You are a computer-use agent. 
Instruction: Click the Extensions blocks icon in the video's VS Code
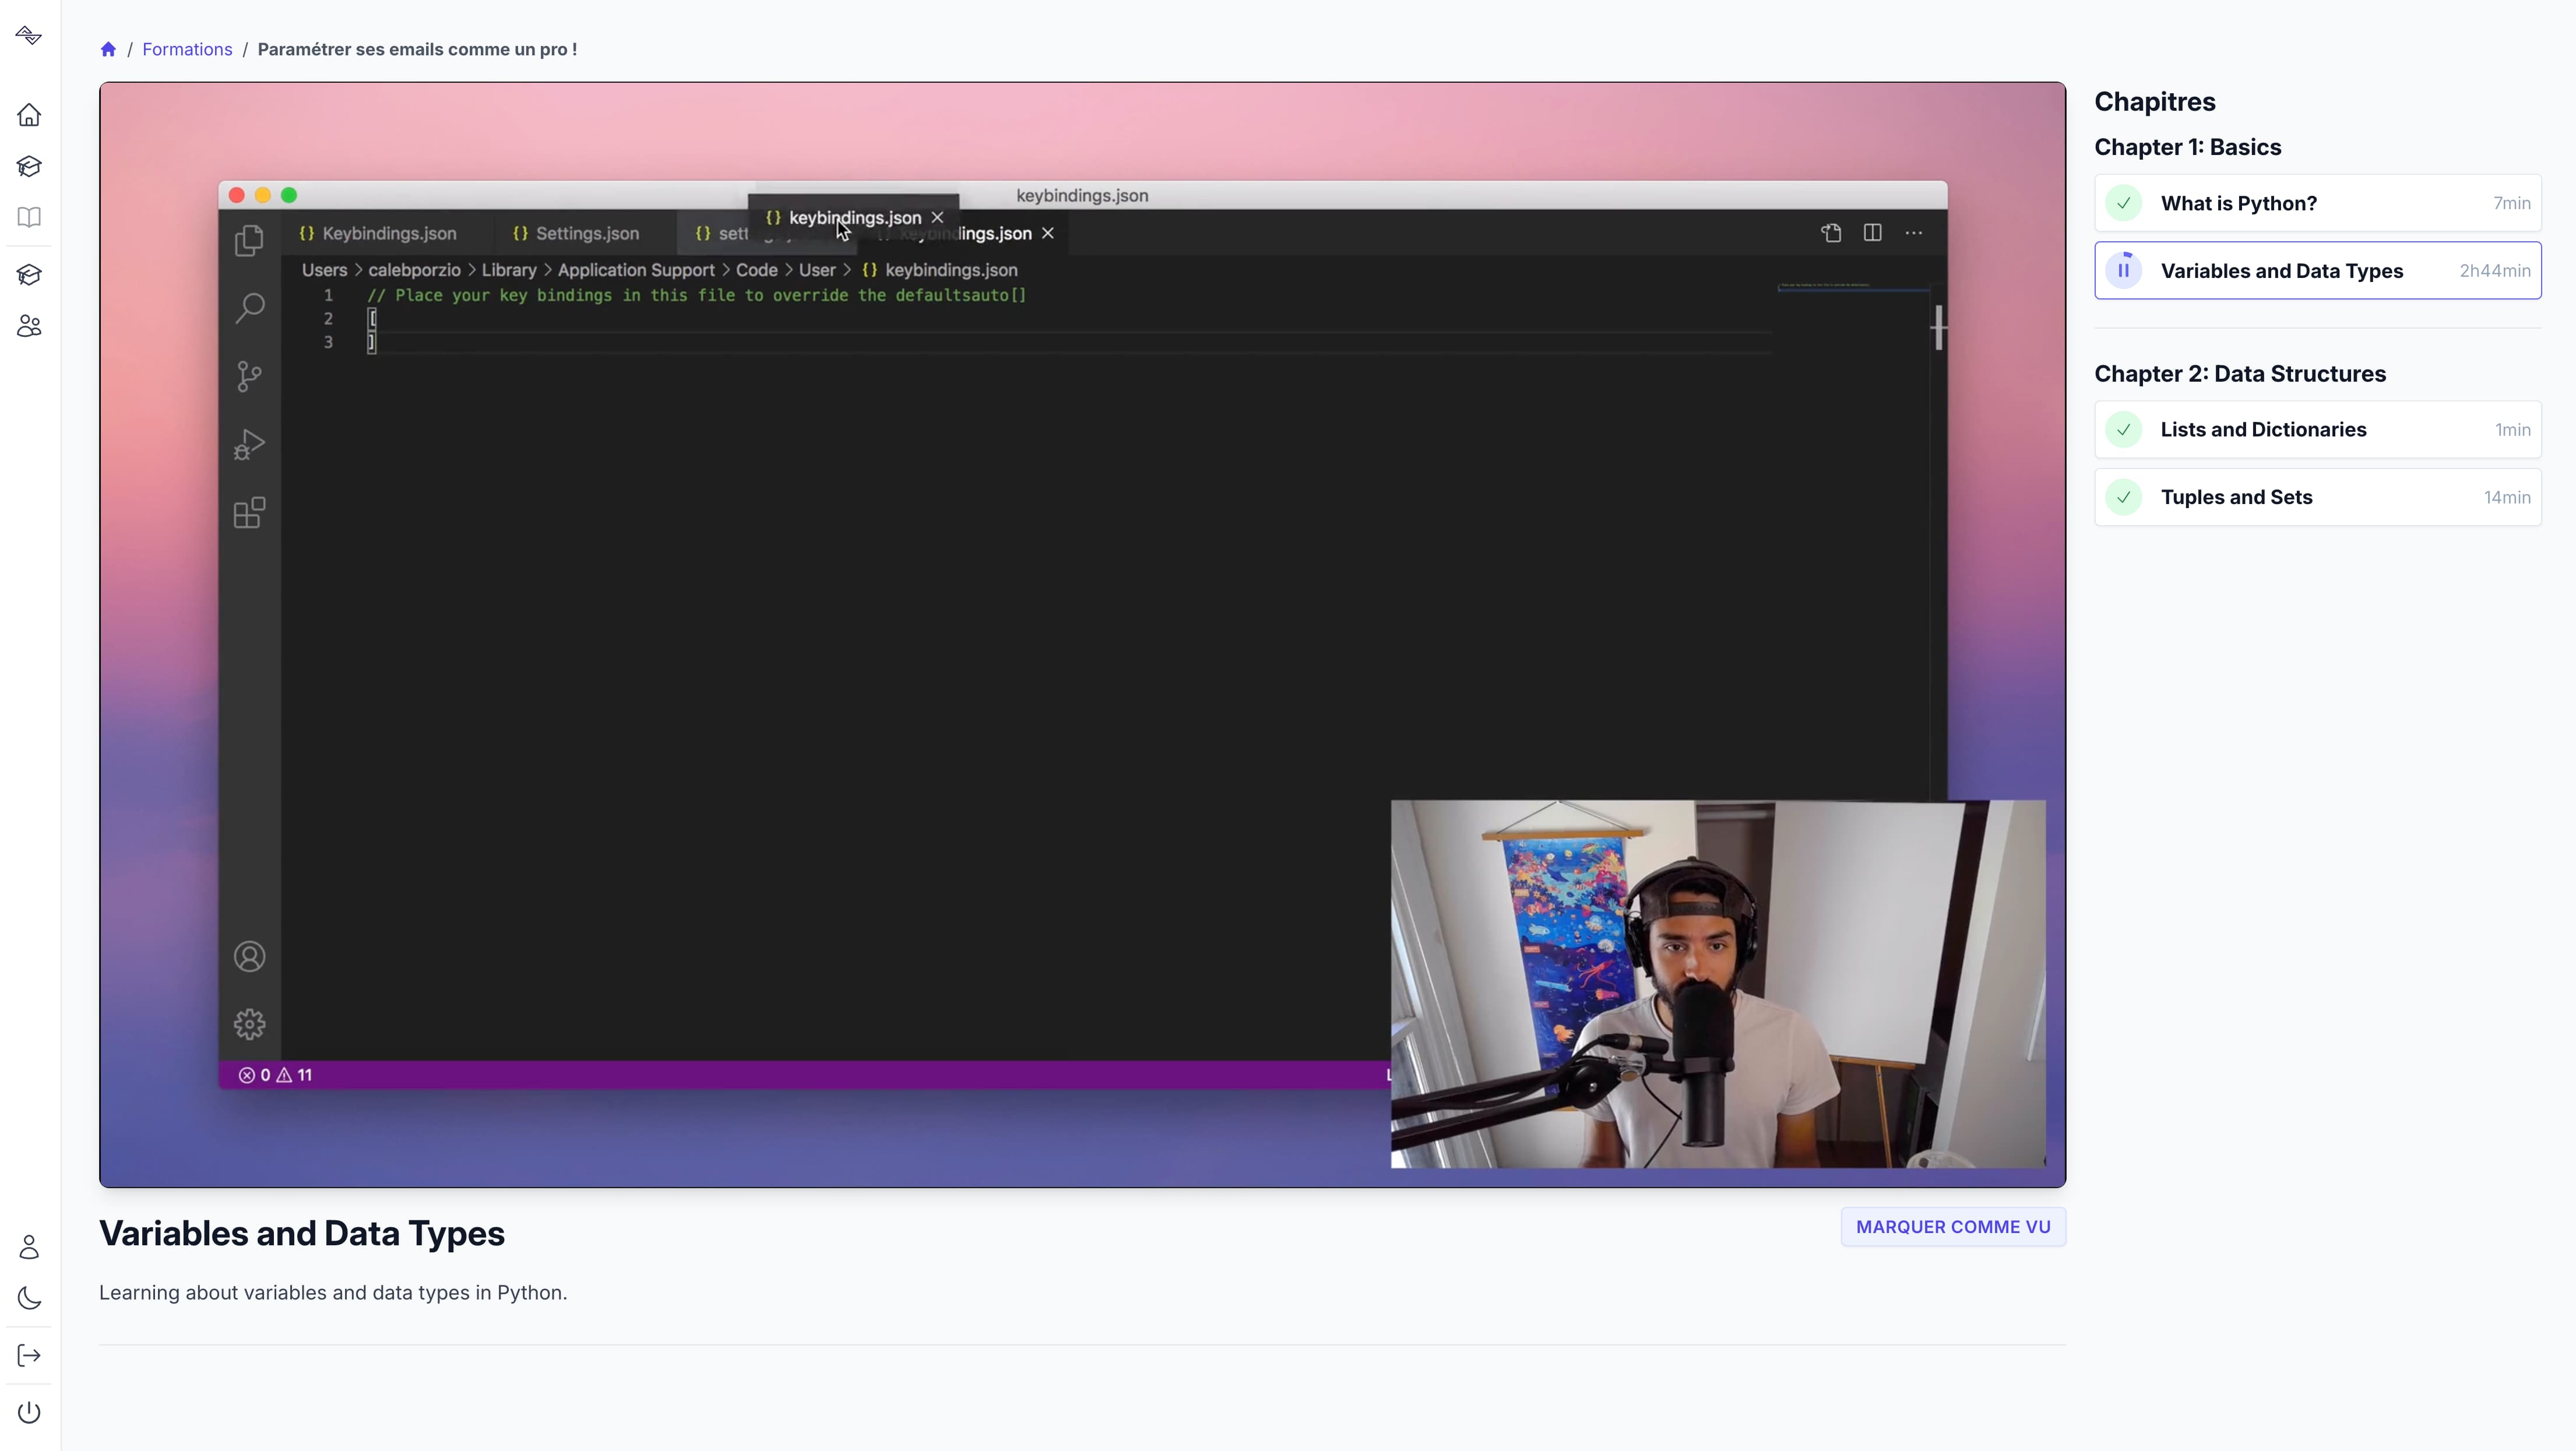click(x=249, y=513)
